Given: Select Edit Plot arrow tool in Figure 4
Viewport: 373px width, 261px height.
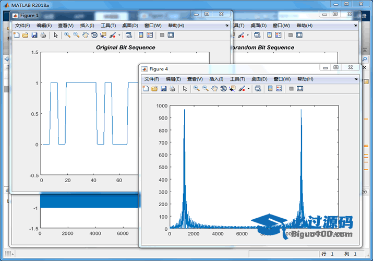Looking at the screenshot, I should [185, 89].
